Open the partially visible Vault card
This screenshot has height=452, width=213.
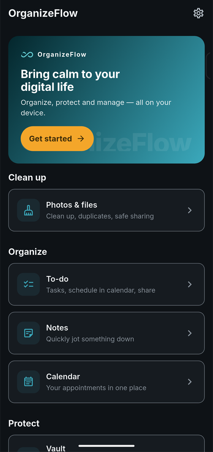point(106,443)
